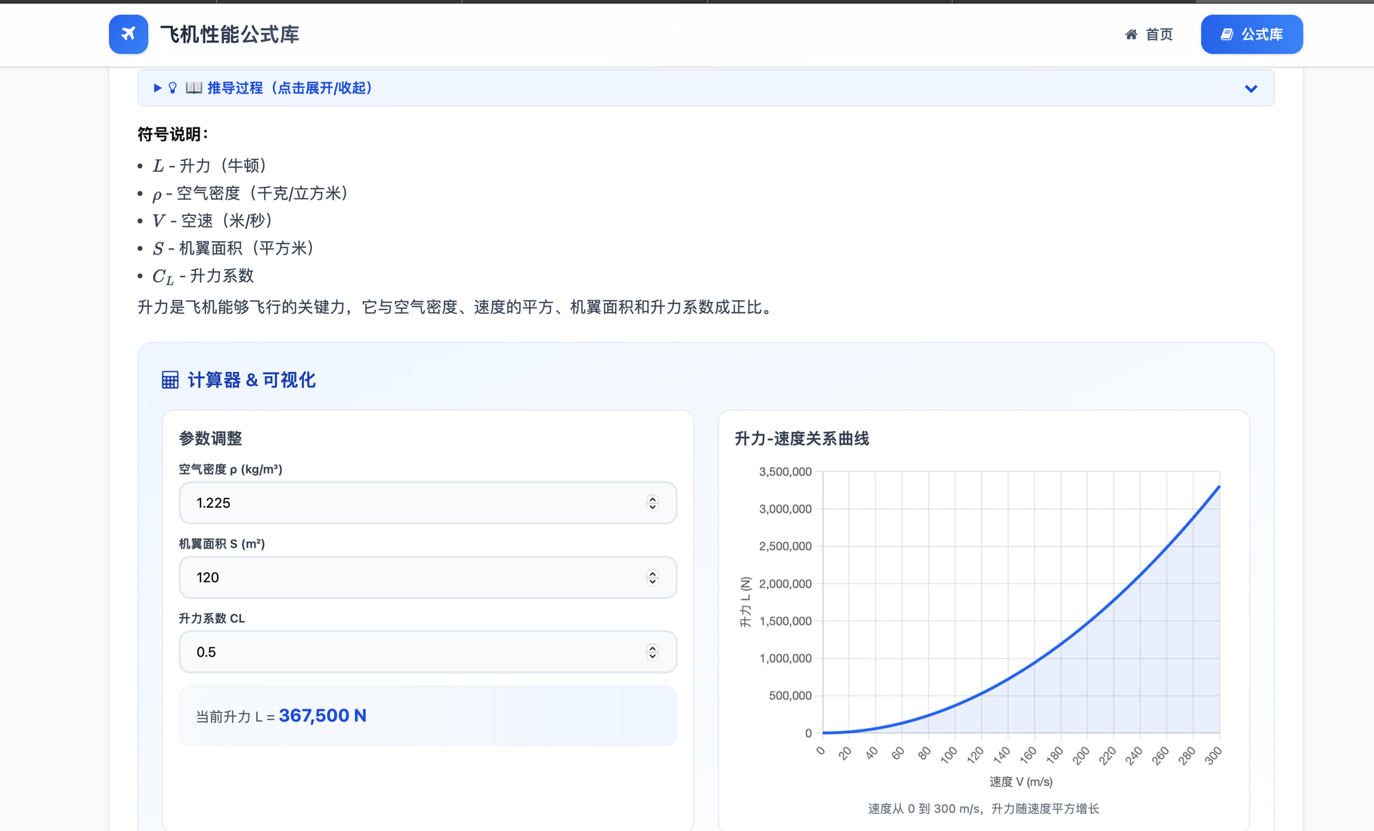The width and height of the screenshot is (1374, 831).
Task: Open the 首页 navigation item
Action: point(1158,34)
